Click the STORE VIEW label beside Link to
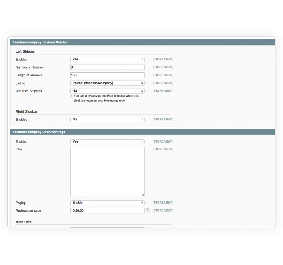 tap(162, 83)
